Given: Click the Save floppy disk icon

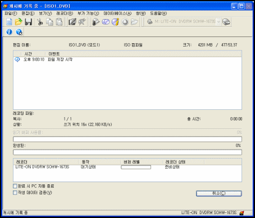Looking at the screenshot, I should click(29, 22).
